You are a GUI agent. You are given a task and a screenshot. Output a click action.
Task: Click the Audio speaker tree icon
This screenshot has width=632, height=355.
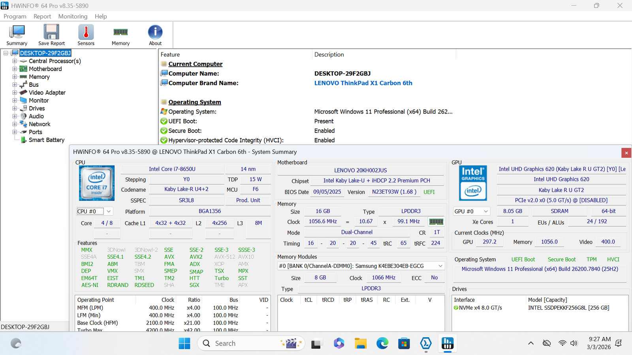(x=23, y=116)
